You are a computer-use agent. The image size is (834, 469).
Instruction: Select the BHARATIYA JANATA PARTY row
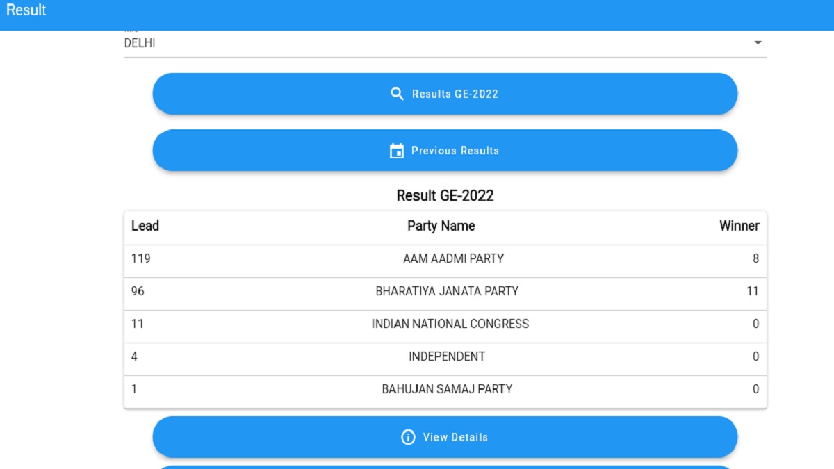445,290
